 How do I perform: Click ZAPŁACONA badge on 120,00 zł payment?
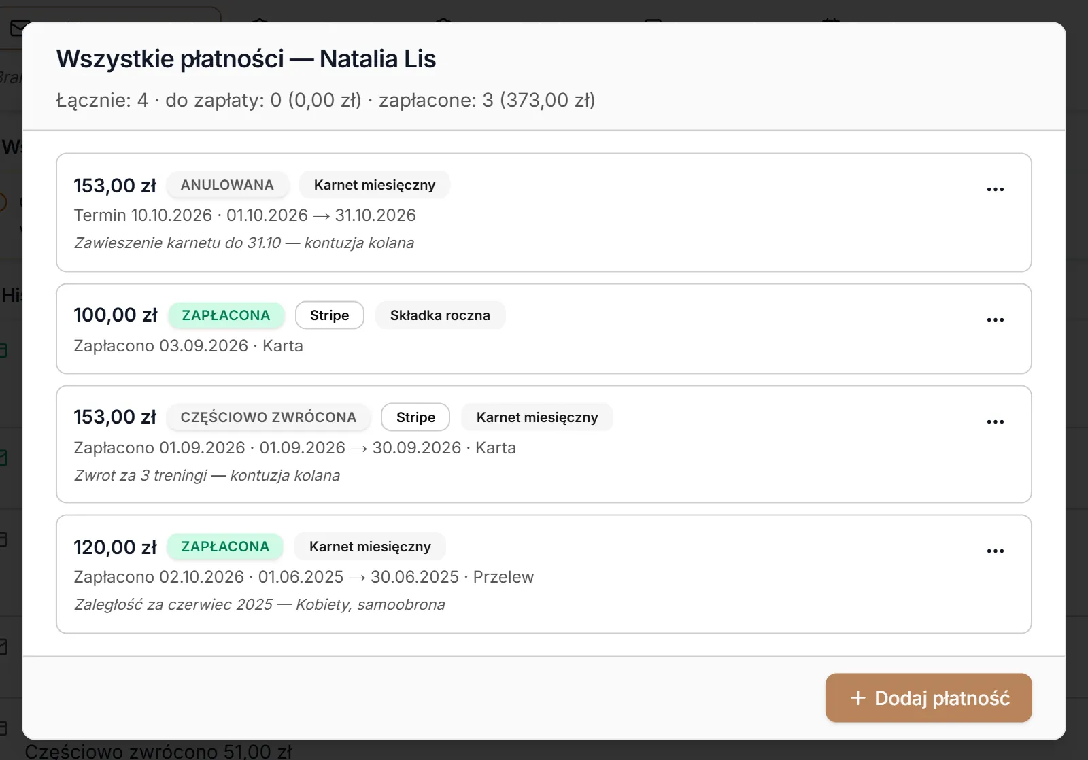[225, 547]
